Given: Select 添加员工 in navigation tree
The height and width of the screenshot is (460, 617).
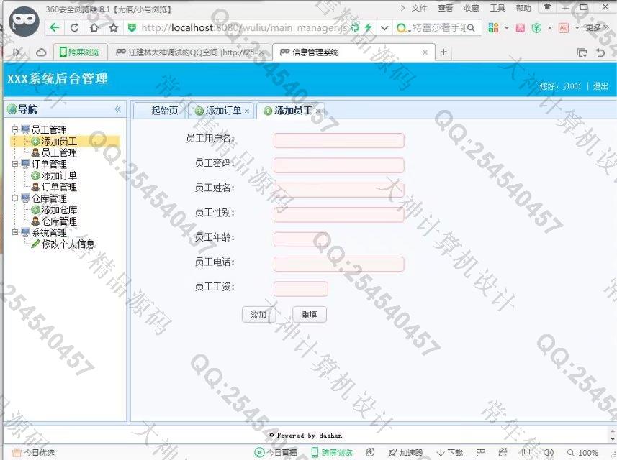Looking at the screenshot, I should pyautogui.click(x=59, y=141).
